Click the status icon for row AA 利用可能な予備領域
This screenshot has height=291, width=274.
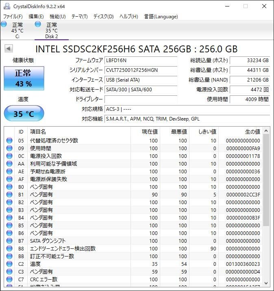9,164
